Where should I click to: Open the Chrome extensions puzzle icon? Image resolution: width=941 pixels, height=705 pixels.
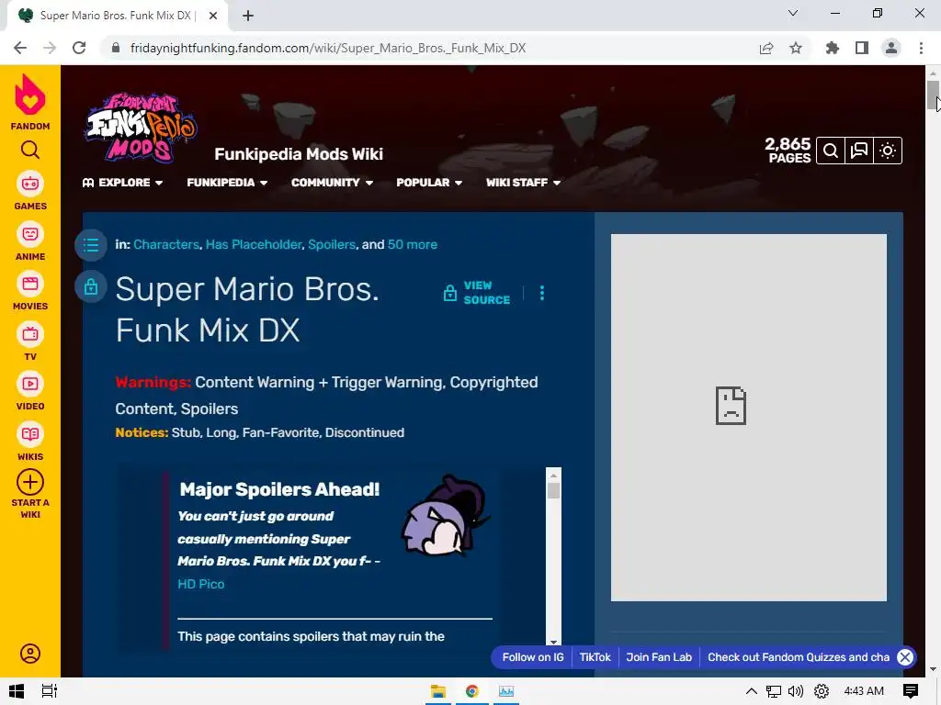click(833, 48)
